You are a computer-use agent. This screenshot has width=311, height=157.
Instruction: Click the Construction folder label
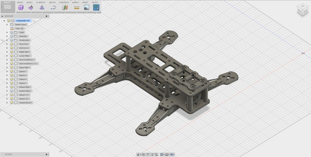click(24, 40)
